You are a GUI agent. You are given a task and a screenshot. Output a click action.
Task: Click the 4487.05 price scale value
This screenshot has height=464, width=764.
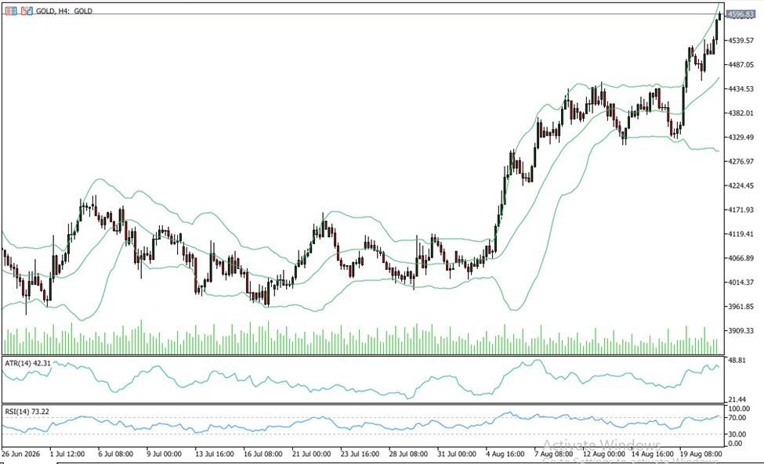coord(740,65)
